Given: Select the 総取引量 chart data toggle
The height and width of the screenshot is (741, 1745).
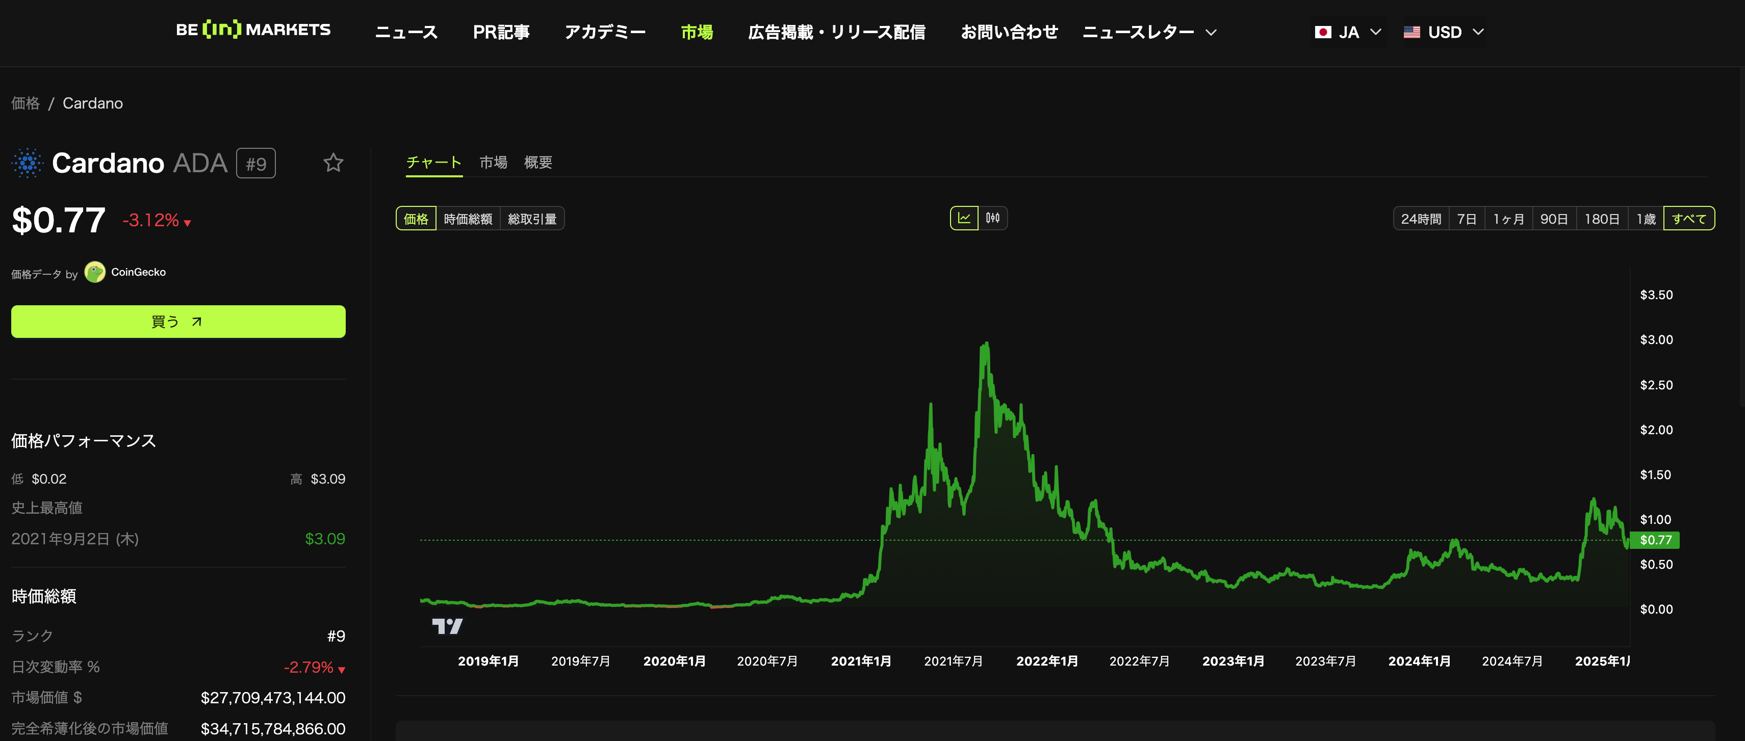Looking at the screenshot, I should click(x=532, y=219).
